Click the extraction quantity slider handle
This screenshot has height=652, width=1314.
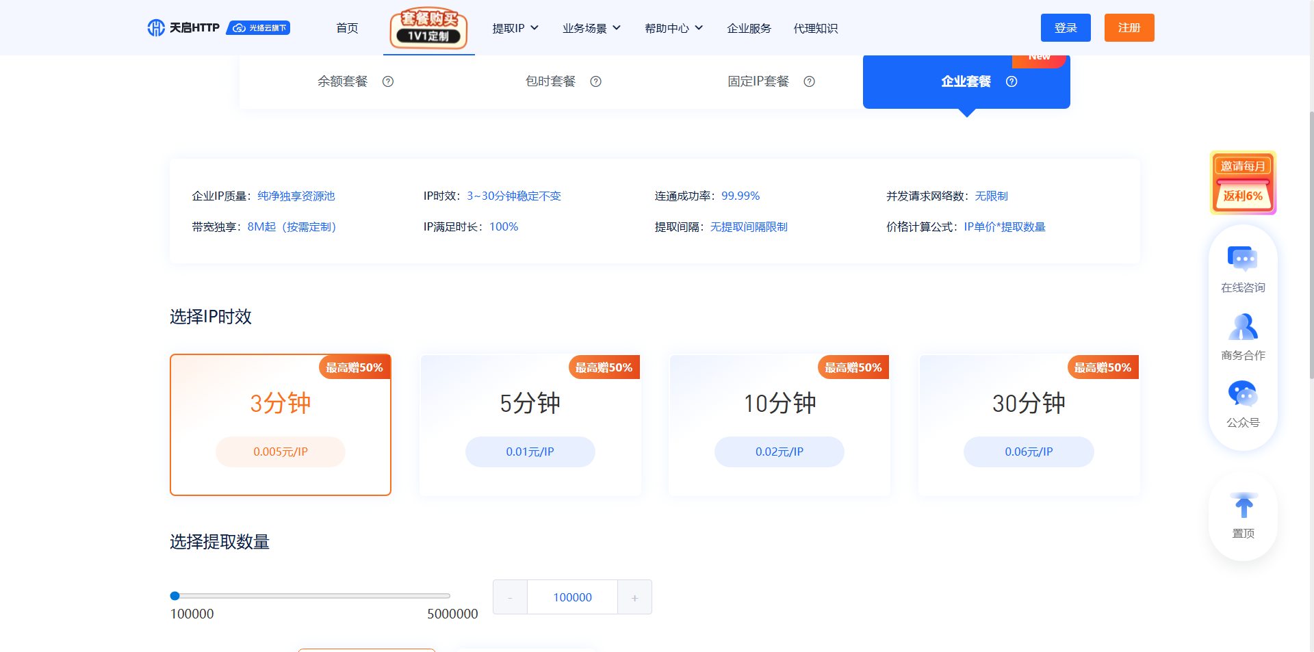click(x=175, y=596)
